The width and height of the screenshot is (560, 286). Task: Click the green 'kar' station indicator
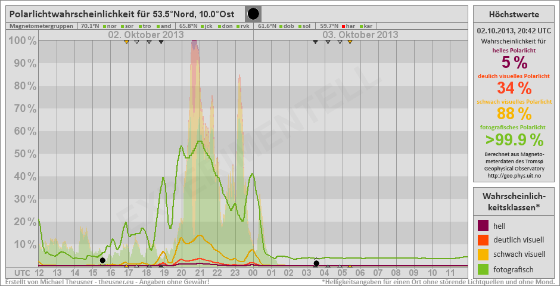pos(362,26)
